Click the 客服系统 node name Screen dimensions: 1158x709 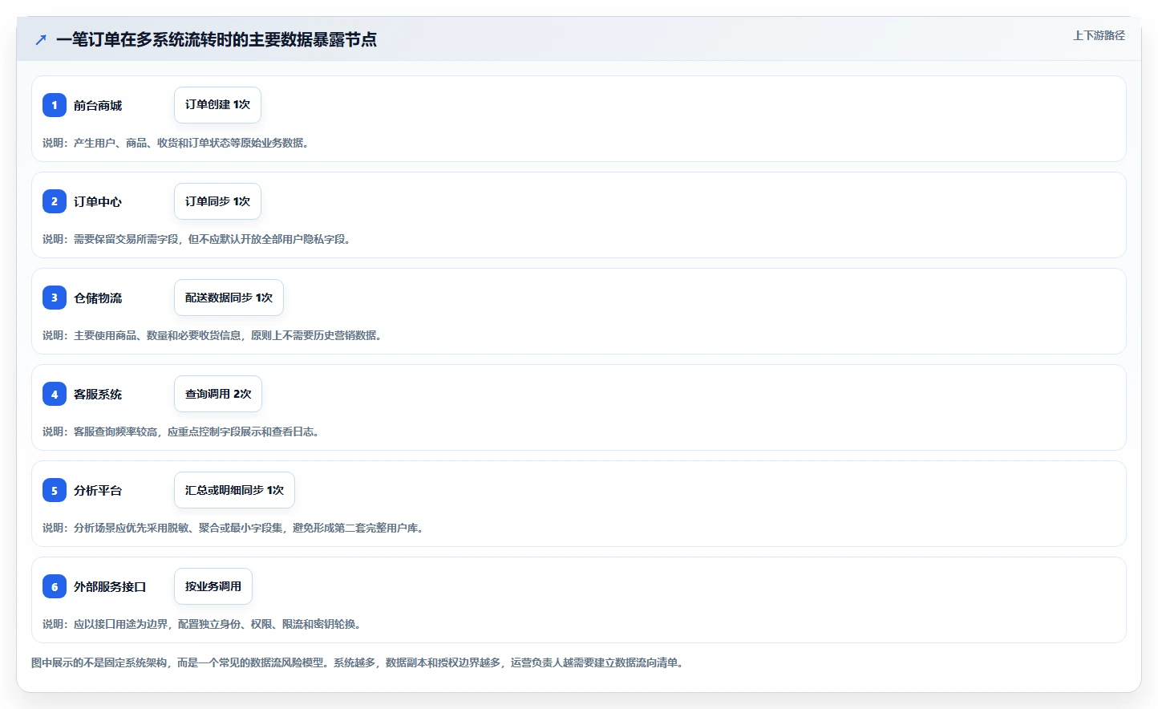[x=98, y=394]
